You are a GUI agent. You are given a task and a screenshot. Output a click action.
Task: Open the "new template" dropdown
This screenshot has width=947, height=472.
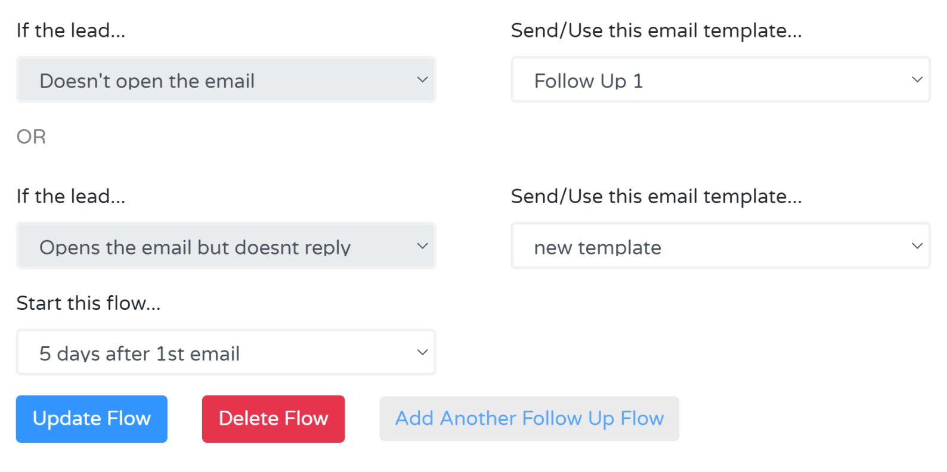(720, 246)
